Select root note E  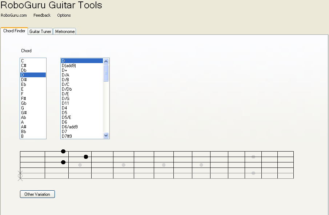[x=33, y=89]
